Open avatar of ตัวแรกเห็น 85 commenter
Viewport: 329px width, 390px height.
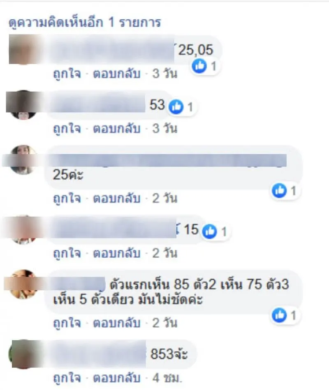[x=23, y=284]
